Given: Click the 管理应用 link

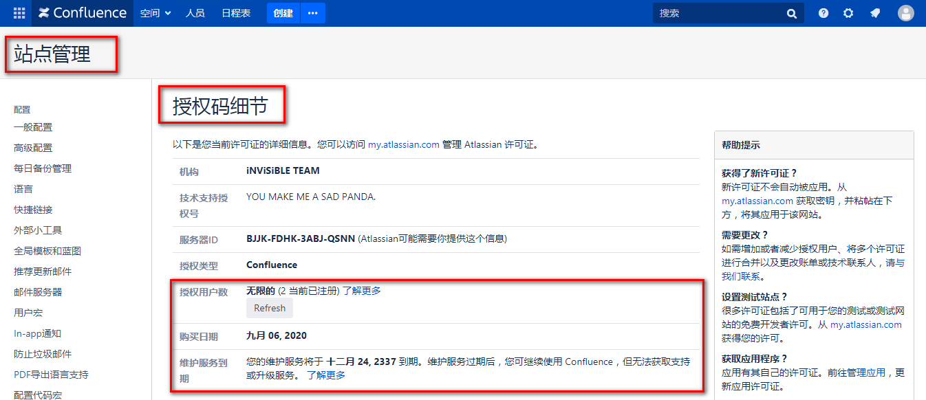Looking at the screenshot, I should pyautogui.click(x=866, y=373).
